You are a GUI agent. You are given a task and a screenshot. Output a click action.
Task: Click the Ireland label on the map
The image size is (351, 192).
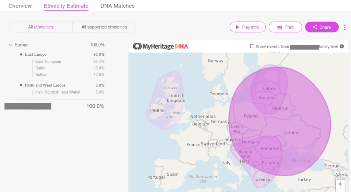[x=157, y=110]
